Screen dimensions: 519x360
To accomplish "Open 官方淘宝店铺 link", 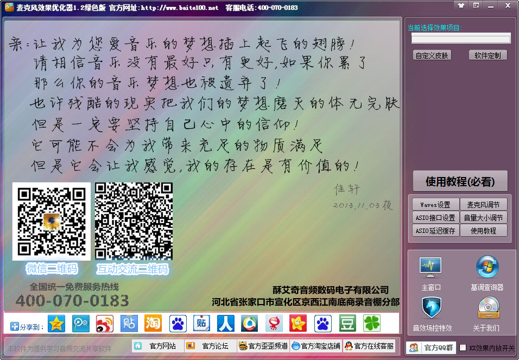I will click(x=316, y=346).
